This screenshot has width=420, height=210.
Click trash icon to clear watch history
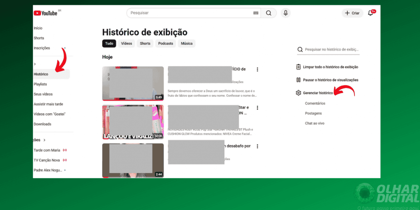[x=299, y=67]
